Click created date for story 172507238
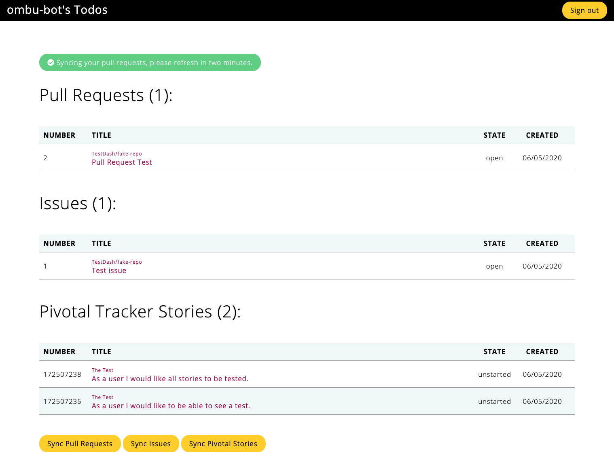The width and height of the screenshot is (614, 462). coord(542,374)
